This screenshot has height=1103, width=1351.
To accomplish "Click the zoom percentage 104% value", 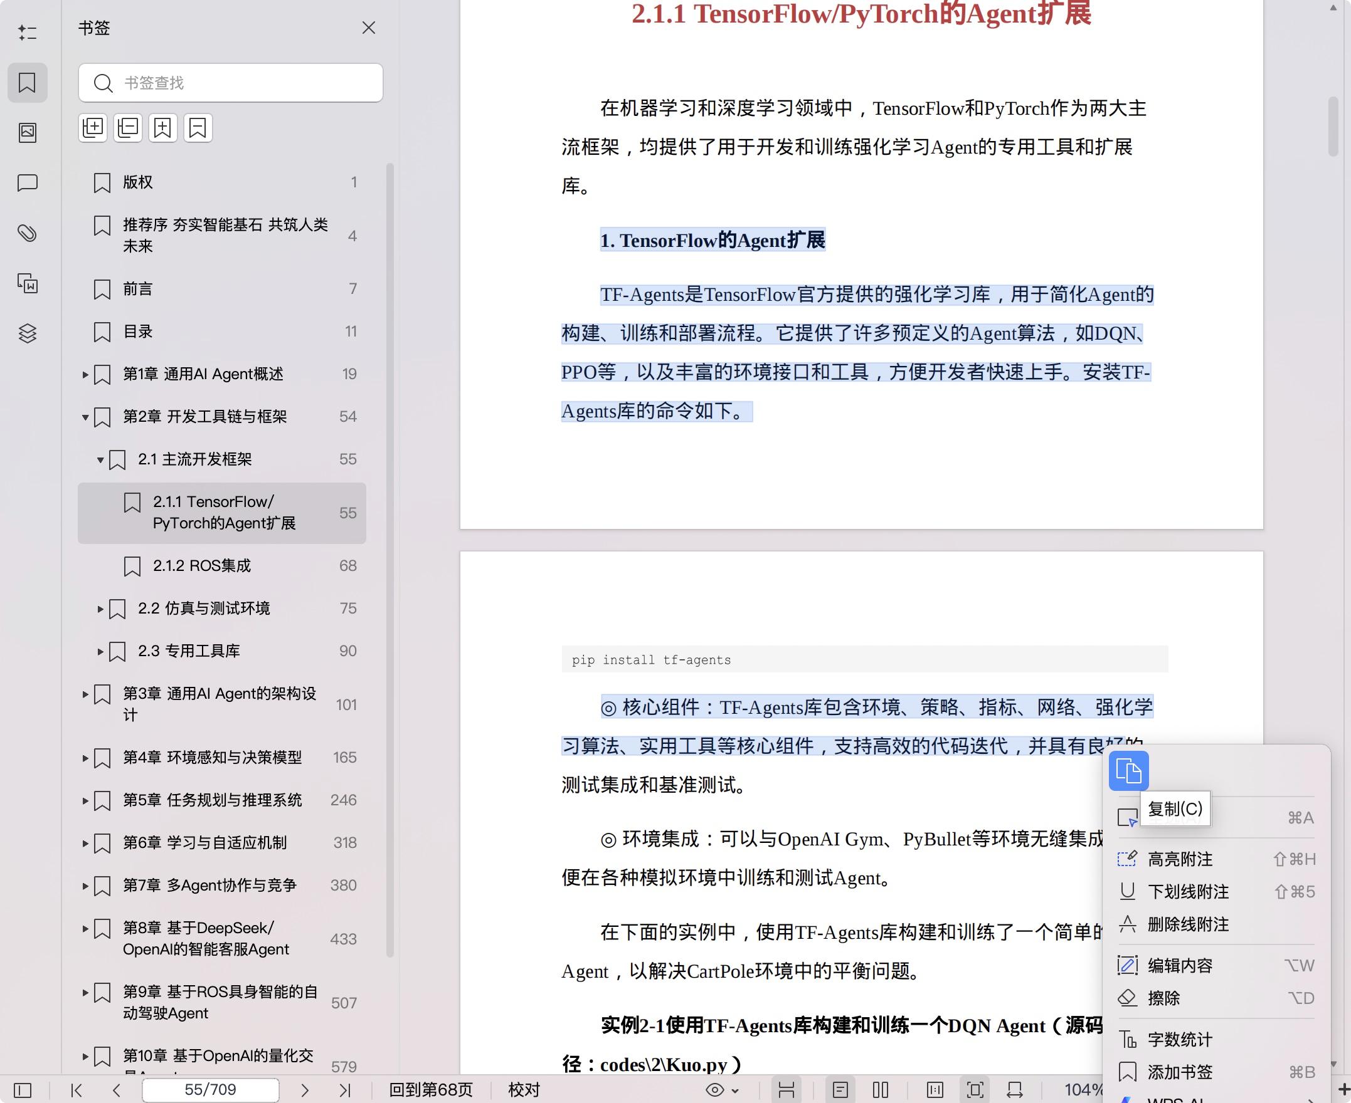I will 1083,1090.
